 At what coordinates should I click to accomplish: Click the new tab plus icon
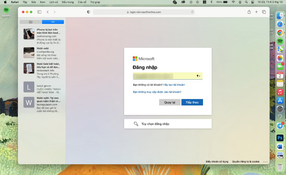tap(256, 12)
